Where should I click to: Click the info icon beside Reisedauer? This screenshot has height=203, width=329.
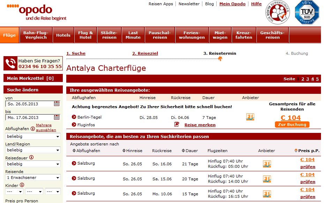point(31,157)
